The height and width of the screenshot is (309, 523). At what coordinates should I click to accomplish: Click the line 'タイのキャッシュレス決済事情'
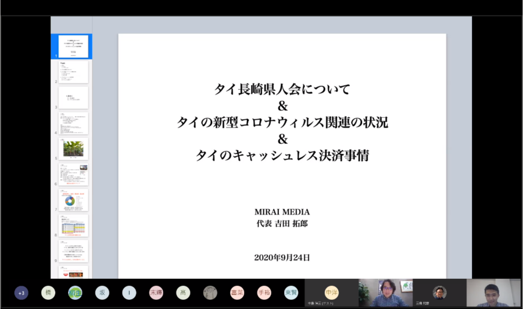[x=282, y=155]
